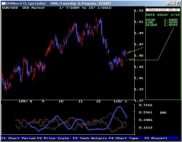The height and width of the screenshot is (142, 182).
Task: Open the F1 Chart Period menu
Action: pyautogui.click(x=19, y=138)
